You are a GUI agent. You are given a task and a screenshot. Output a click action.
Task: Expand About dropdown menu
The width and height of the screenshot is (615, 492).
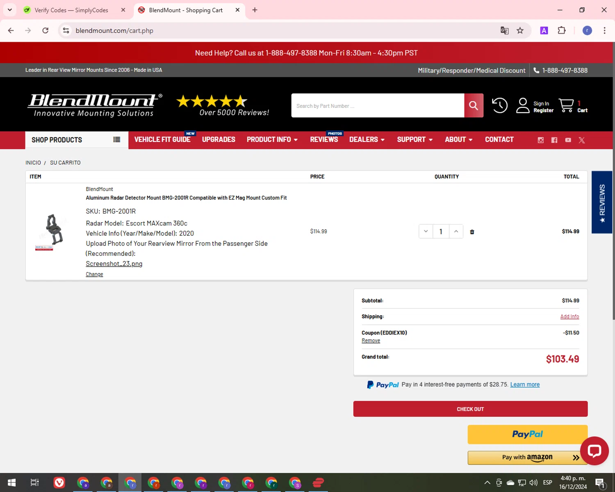459,140
